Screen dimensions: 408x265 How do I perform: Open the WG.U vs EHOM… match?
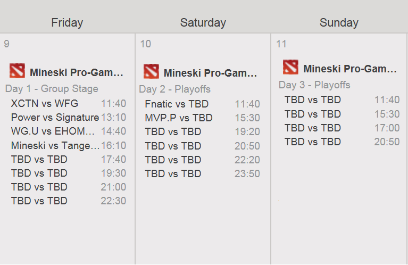(69, 131)
